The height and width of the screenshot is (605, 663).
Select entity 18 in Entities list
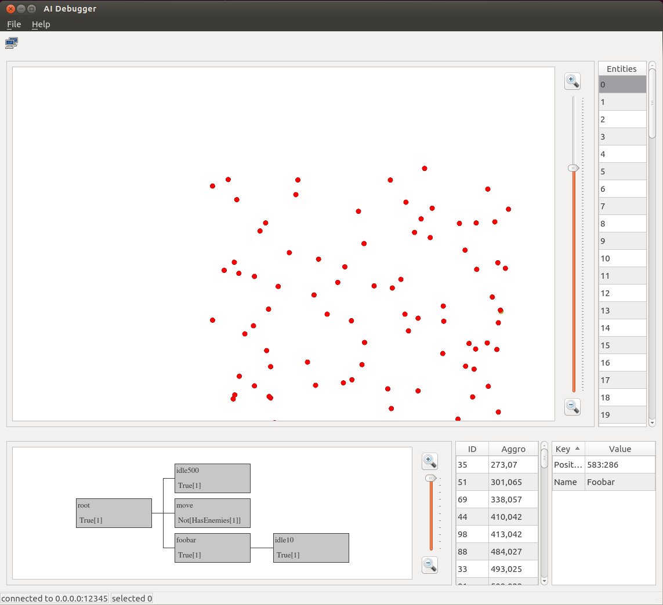[x=622, y=398]
